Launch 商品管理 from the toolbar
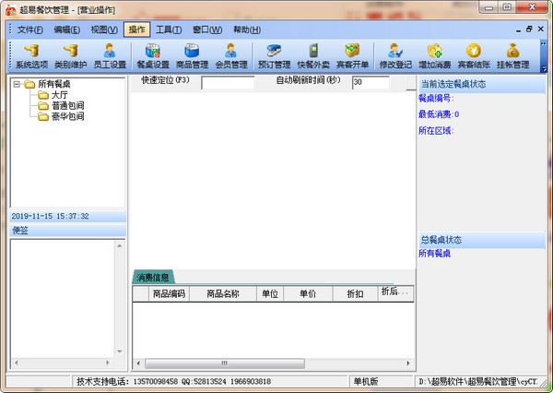The image size is (553, 393). [192, 56]
